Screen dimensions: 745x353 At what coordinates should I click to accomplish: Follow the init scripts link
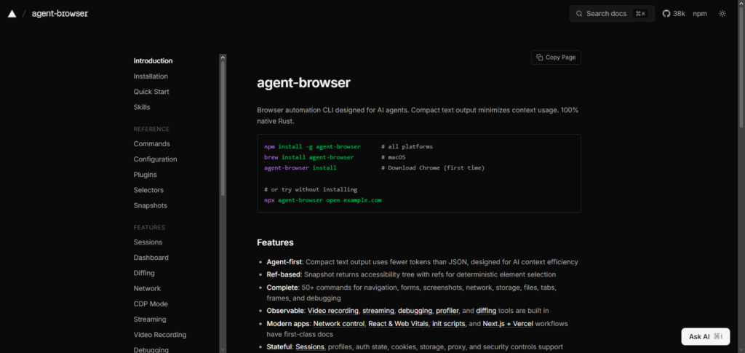(x=449, y=324)
